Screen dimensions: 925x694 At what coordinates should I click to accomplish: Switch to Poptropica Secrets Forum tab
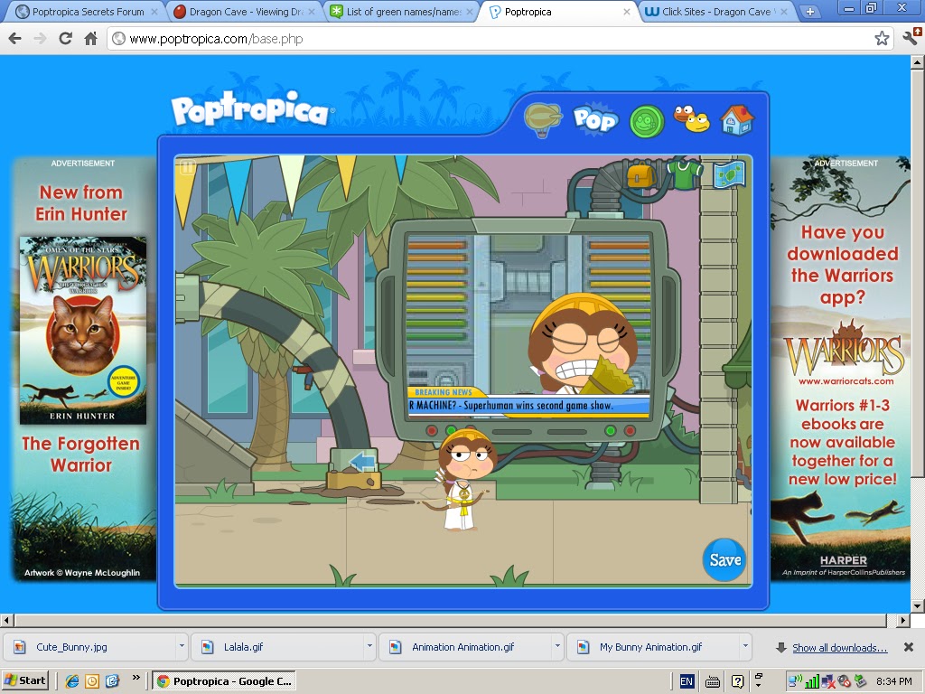pos(88,12)
